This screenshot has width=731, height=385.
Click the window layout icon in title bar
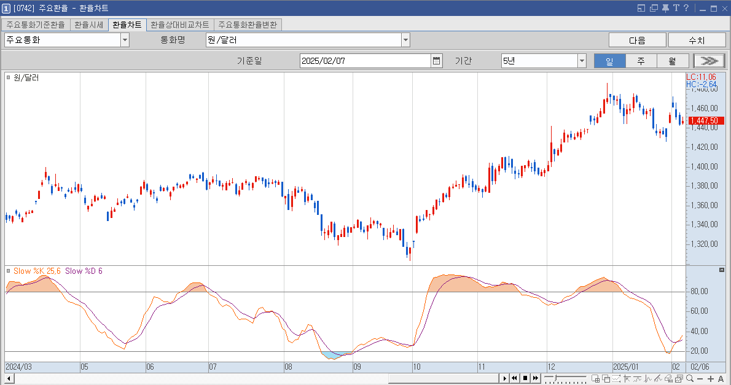(x=641, y=8)
